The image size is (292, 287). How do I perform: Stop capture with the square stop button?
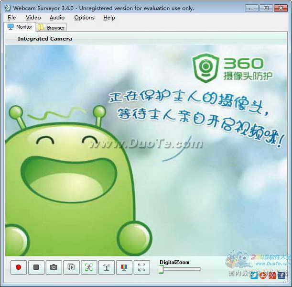tap(36, 267)
